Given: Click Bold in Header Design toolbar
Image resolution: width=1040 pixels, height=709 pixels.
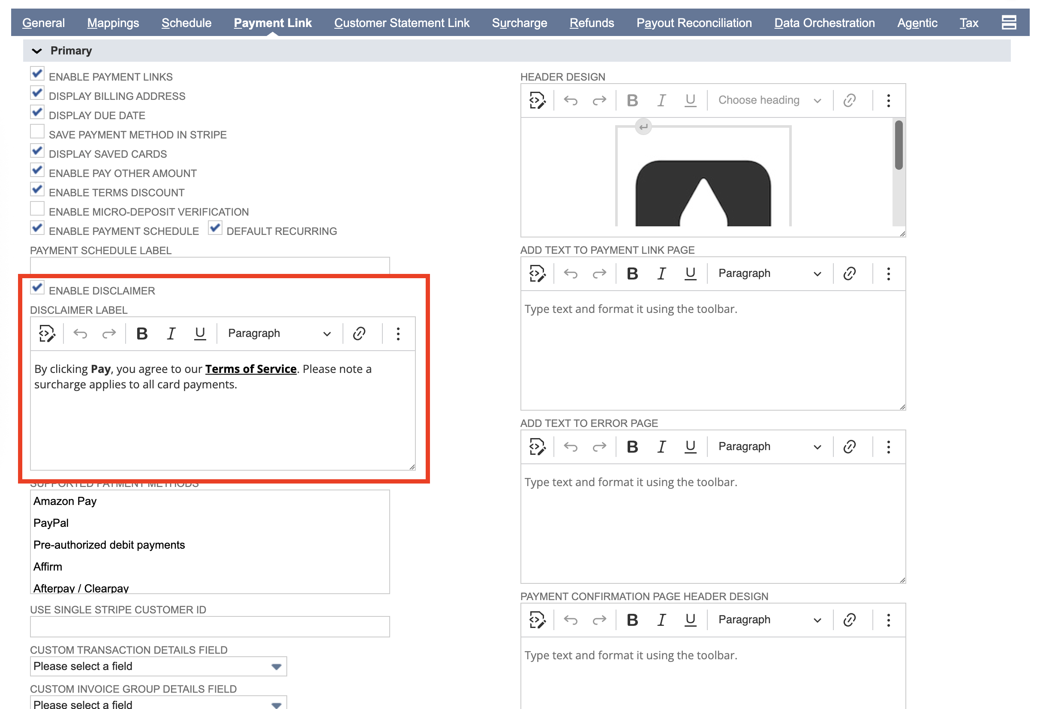Looking at the screenshot, I should tap(632, 100).
